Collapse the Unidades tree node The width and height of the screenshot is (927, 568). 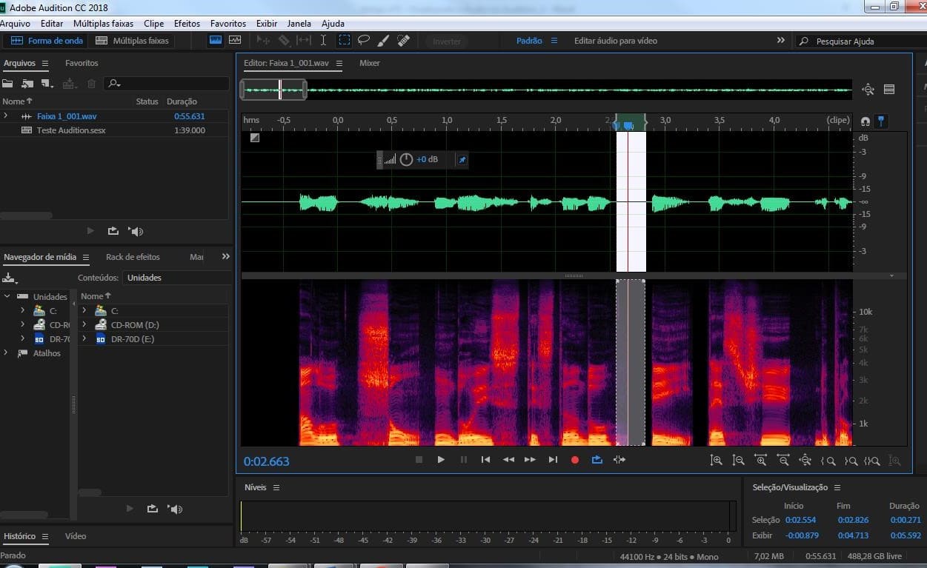click(7, 296)
